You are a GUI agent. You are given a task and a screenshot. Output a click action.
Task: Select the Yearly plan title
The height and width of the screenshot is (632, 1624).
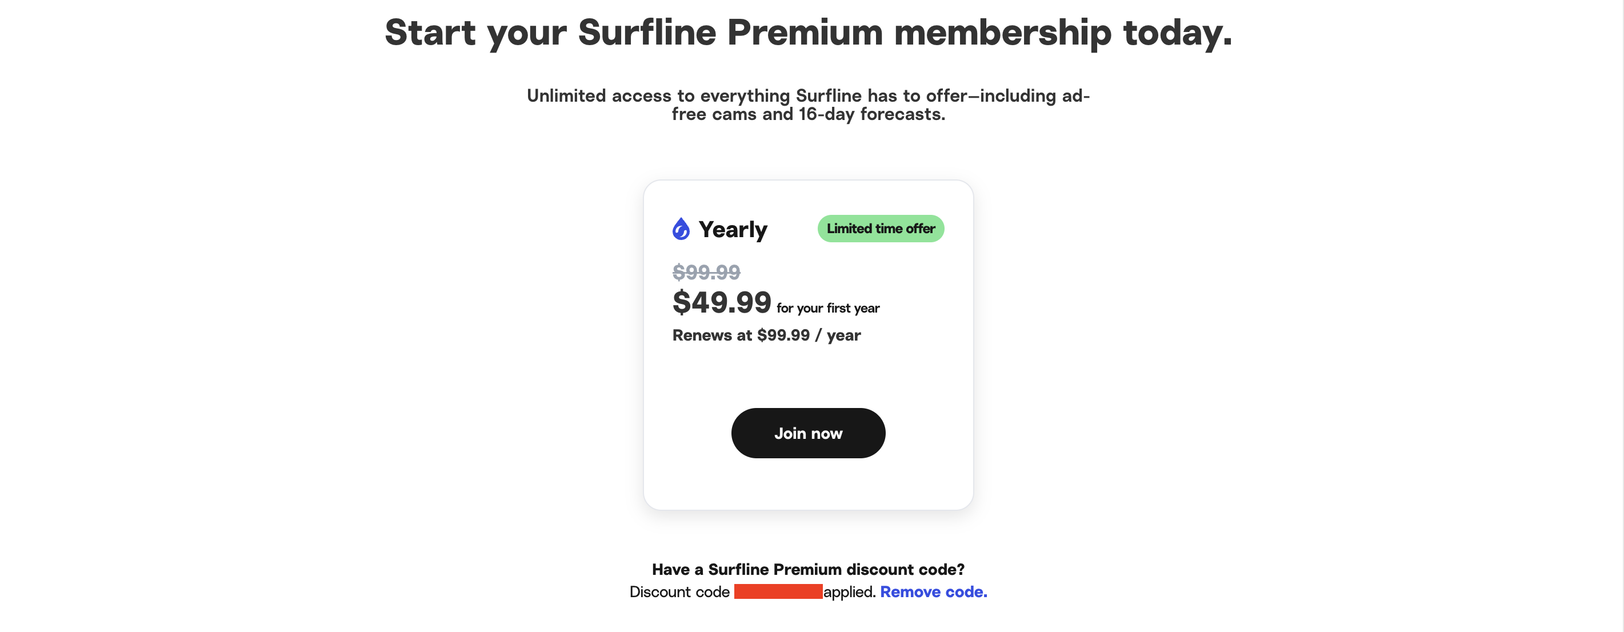[x=733, y=230]
